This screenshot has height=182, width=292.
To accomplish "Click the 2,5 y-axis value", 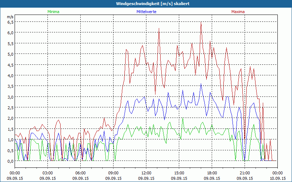I will click(11, 108).
